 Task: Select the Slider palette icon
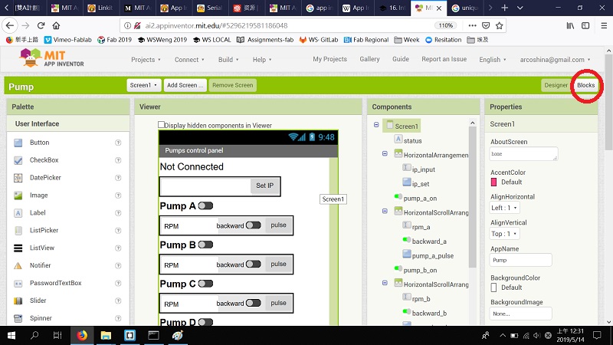point(18,301)
